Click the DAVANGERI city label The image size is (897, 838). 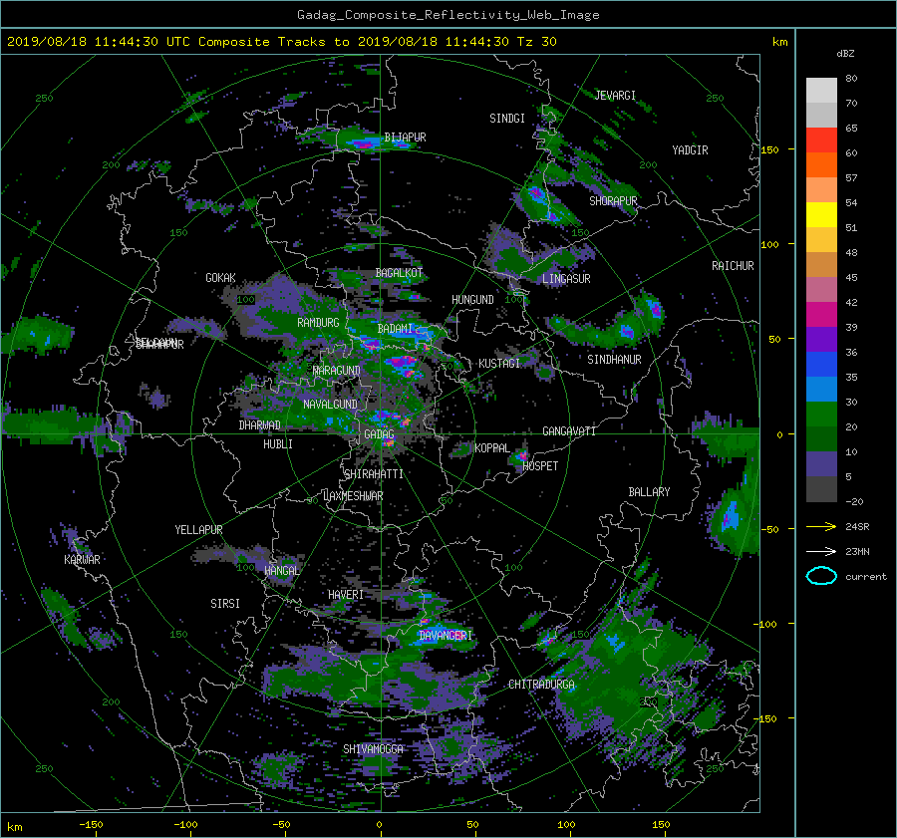tap(446, 636)
